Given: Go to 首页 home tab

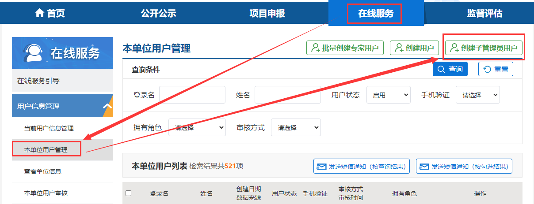Looking at the screenshot, I should click(x=50, y=13).
